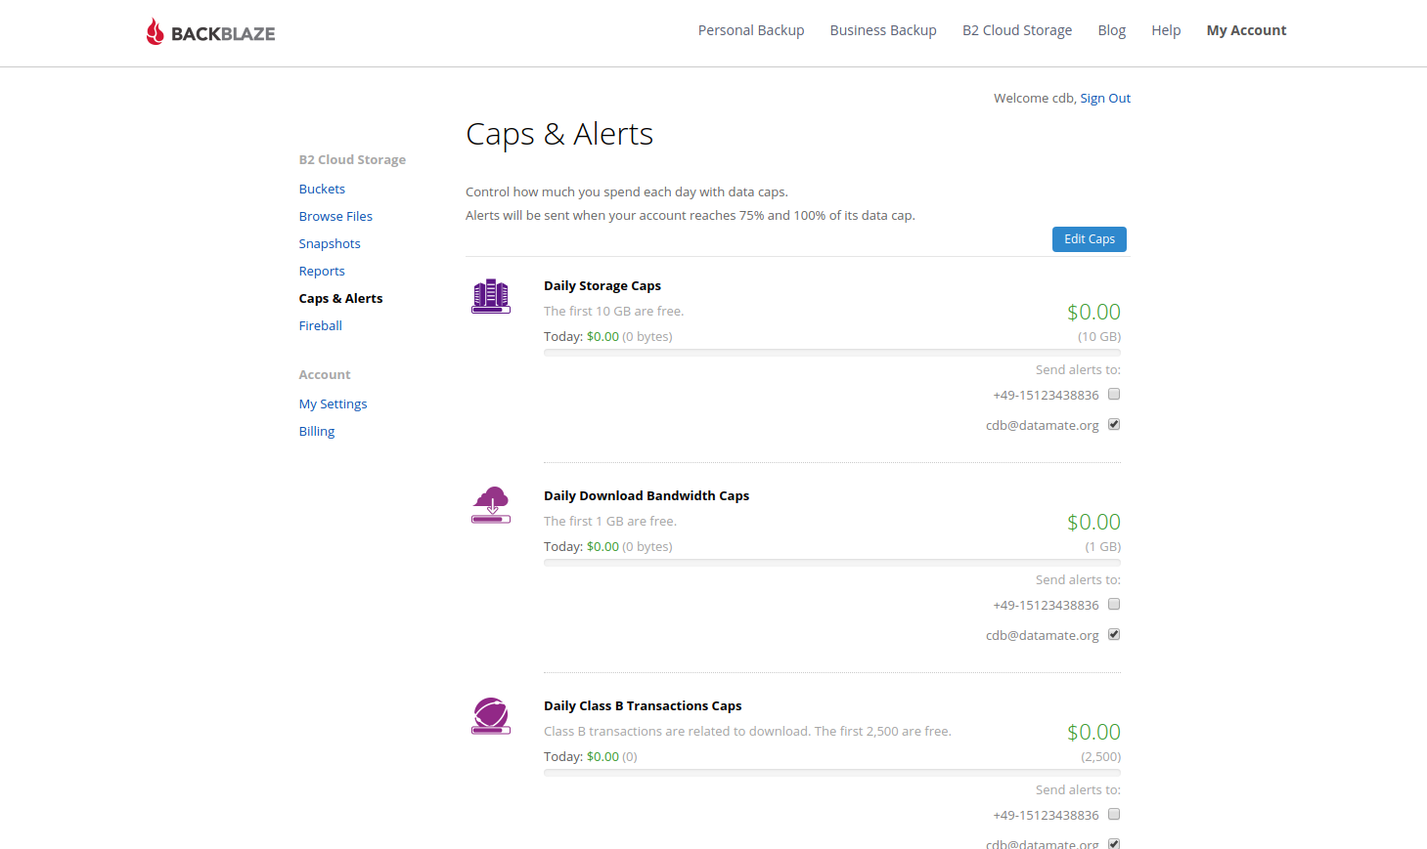Enable phone alerts for Daily Storage Caps
Screen dimensions: 1427x849
pyautogui.click(x=1114, y=395)
